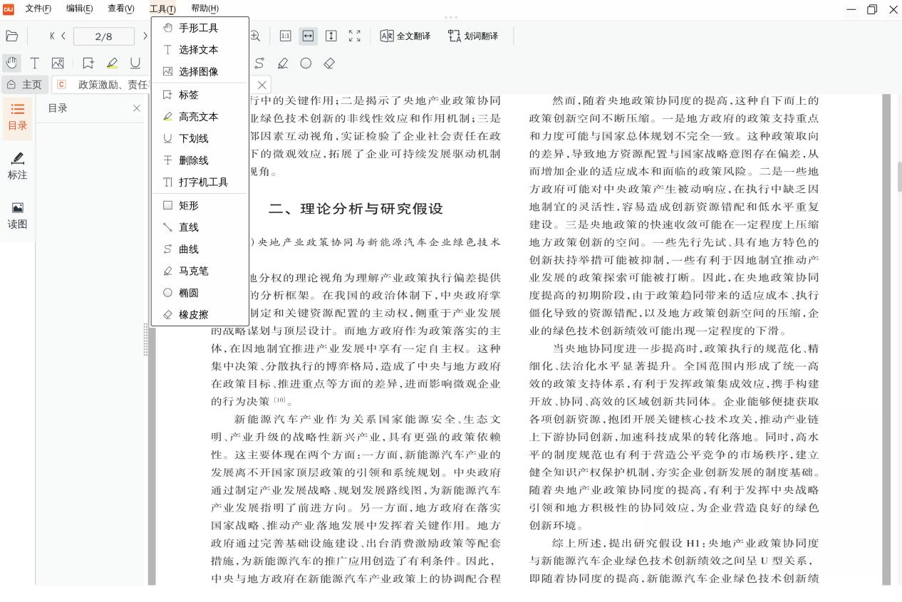This screenshot has width=902, height=602.
Task: Set zoom to actual size 1:1
Action: point(285,36)
